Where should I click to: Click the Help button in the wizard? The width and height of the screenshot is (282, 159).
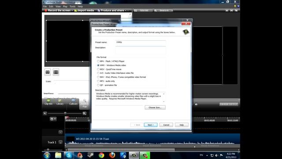182,125
